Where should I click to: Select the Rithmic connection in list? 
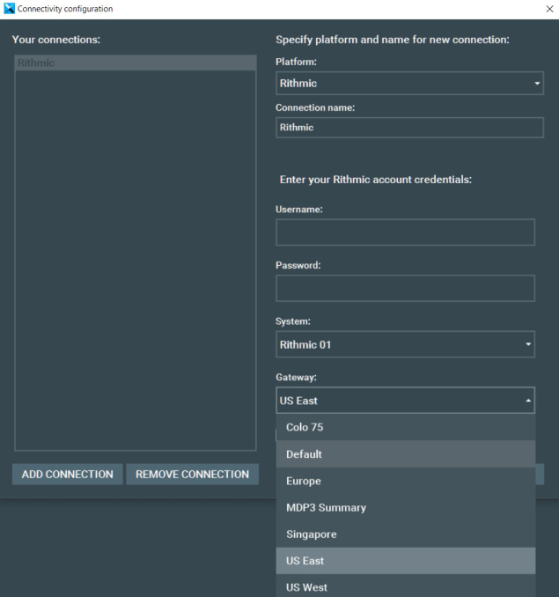(136, 63)
